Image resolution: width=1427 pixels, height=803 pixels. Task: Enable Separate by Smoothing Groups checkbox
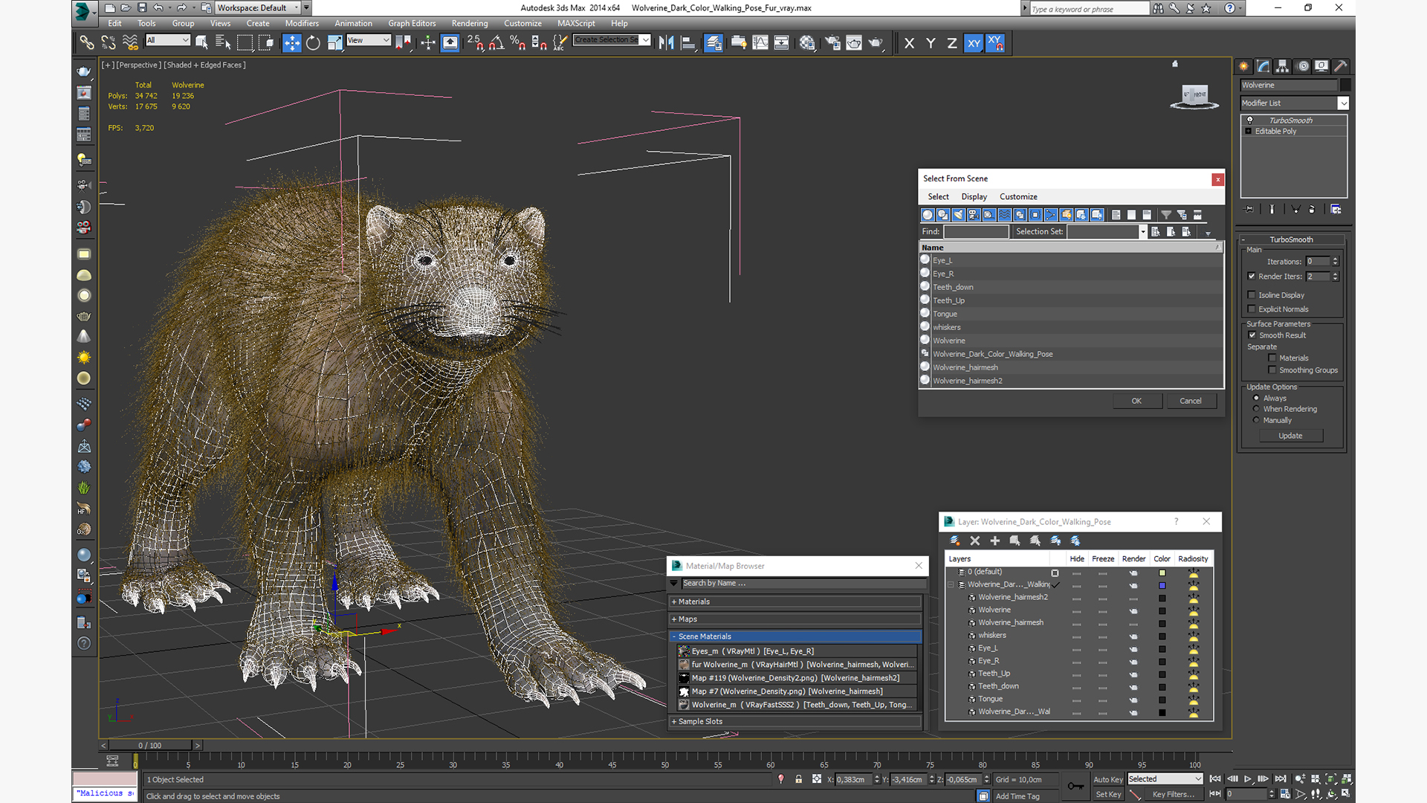(1272, 370)
